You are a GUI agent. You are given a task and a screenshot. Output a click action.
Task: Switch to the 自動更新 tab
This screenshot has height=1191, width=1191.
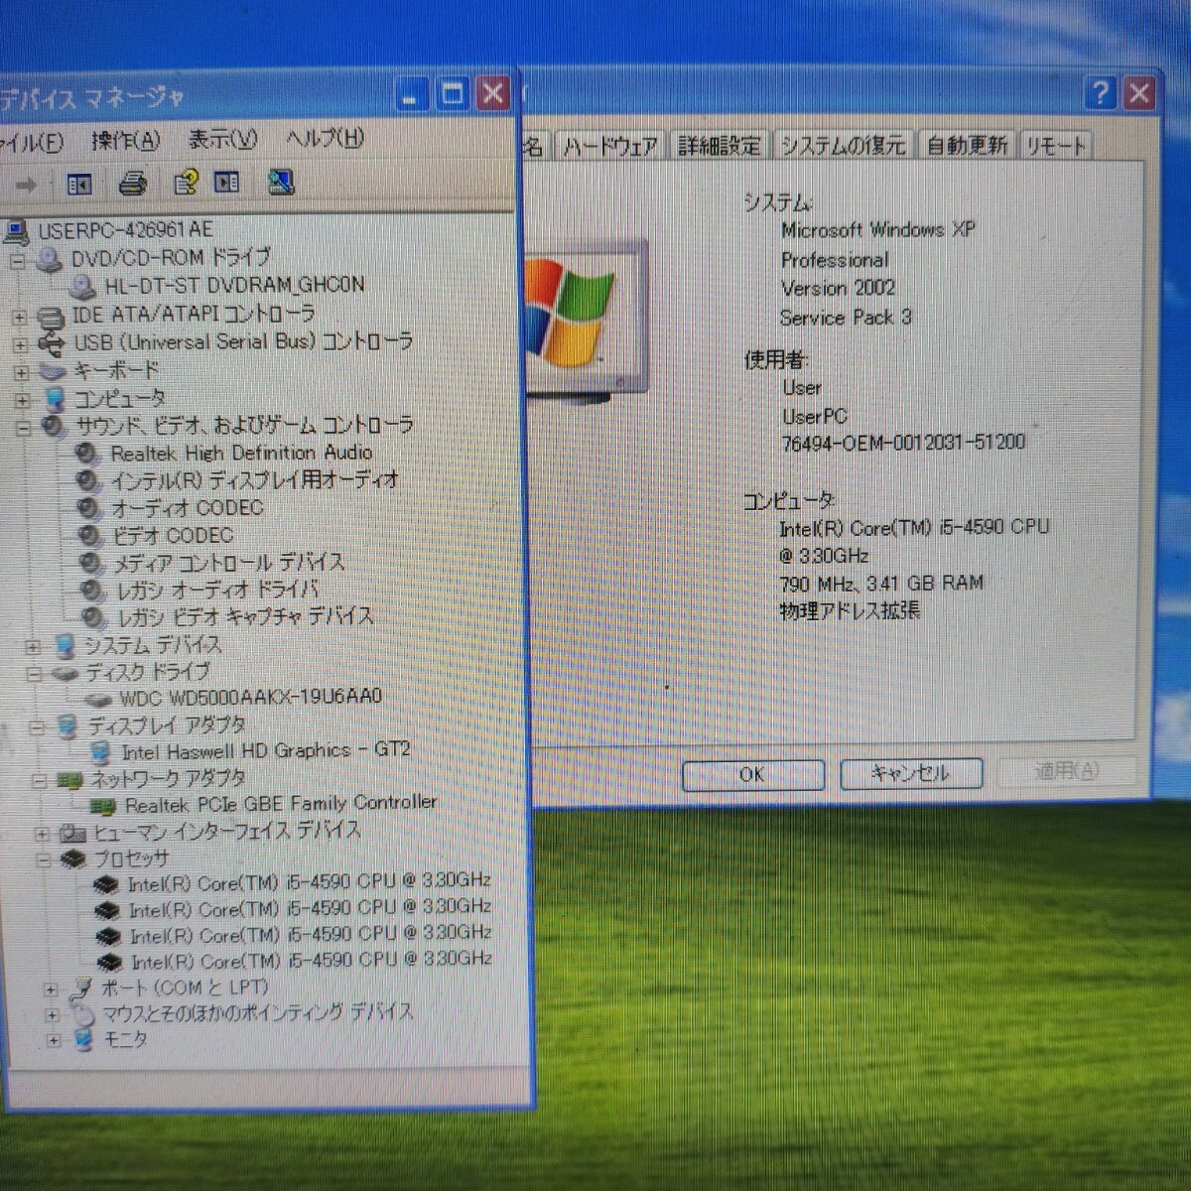coord(967,146)
